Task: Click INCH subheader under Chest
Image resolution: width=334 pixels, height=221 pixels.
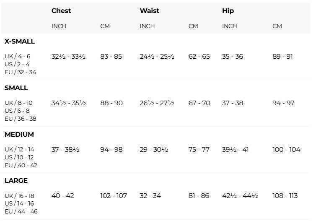Action: click(x=59, y=26)
